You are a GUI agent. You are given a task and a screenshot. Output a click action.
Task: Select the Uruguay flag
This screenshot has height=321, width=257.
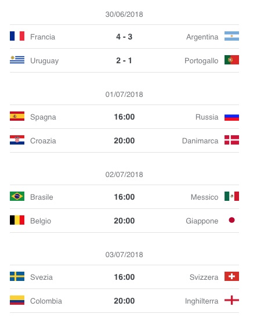click(x=17, y=60)
